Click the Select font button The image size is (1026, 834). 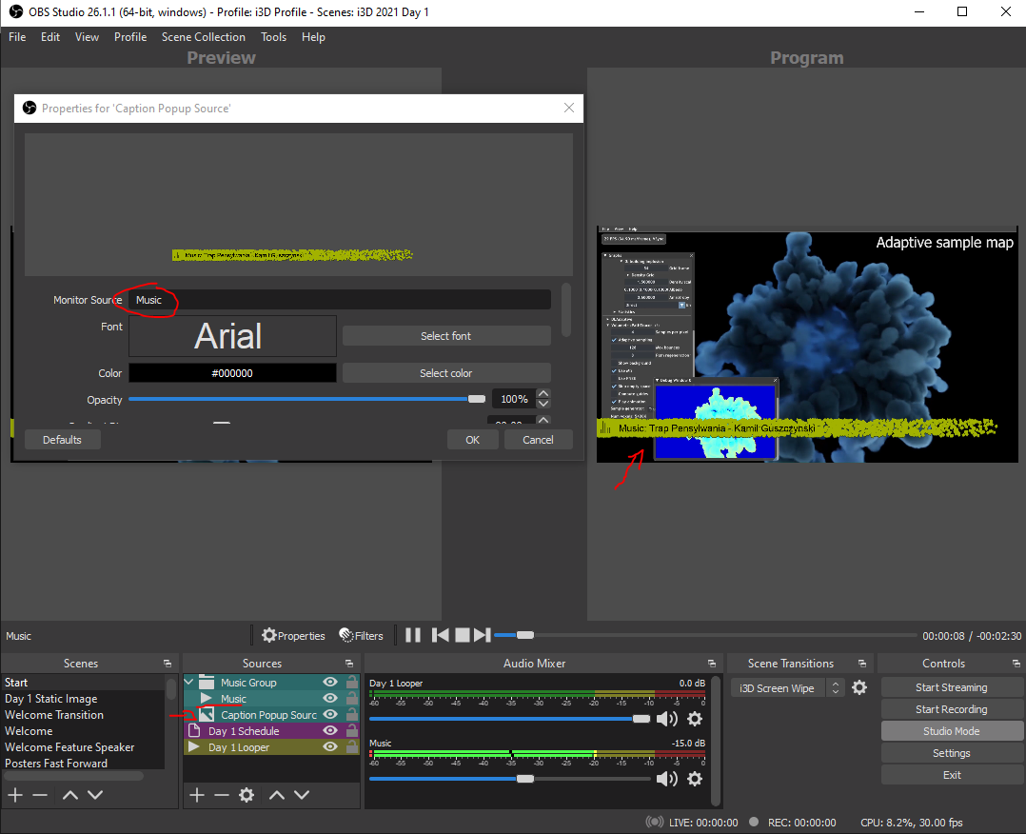point(445,336)
